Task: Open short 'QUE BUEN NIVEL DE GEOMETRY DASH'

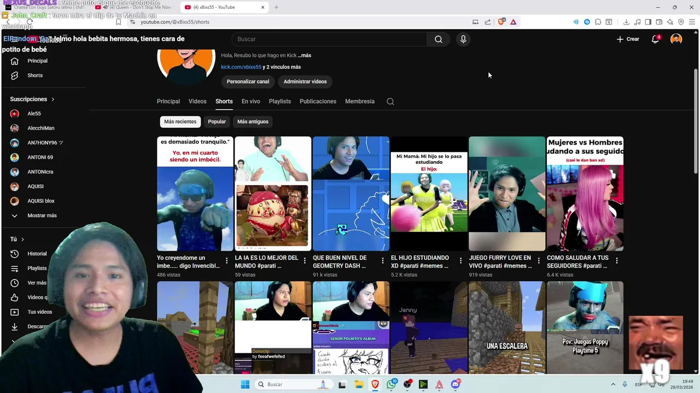Action: pos(351,194)
